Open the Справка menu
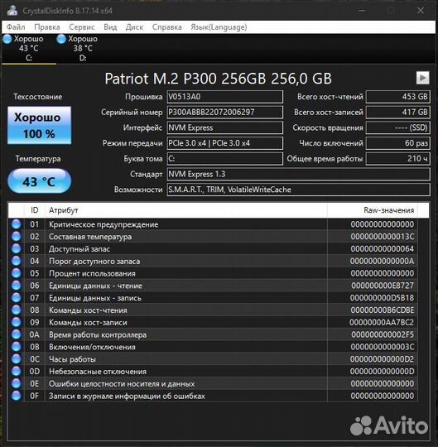Screen dimensions: 438x447 166,27
